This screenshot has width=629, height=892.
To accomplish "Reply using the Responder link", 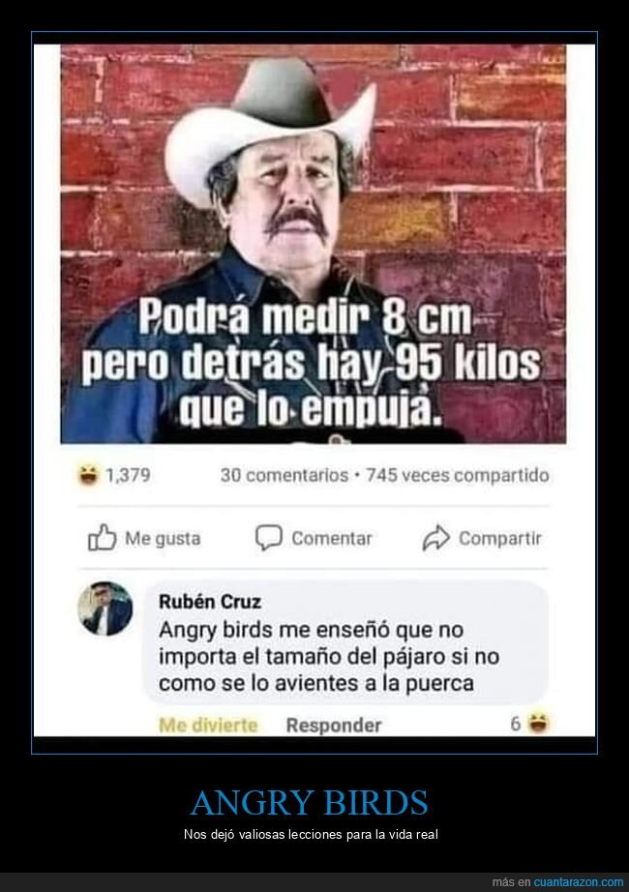I will point(334,725).
